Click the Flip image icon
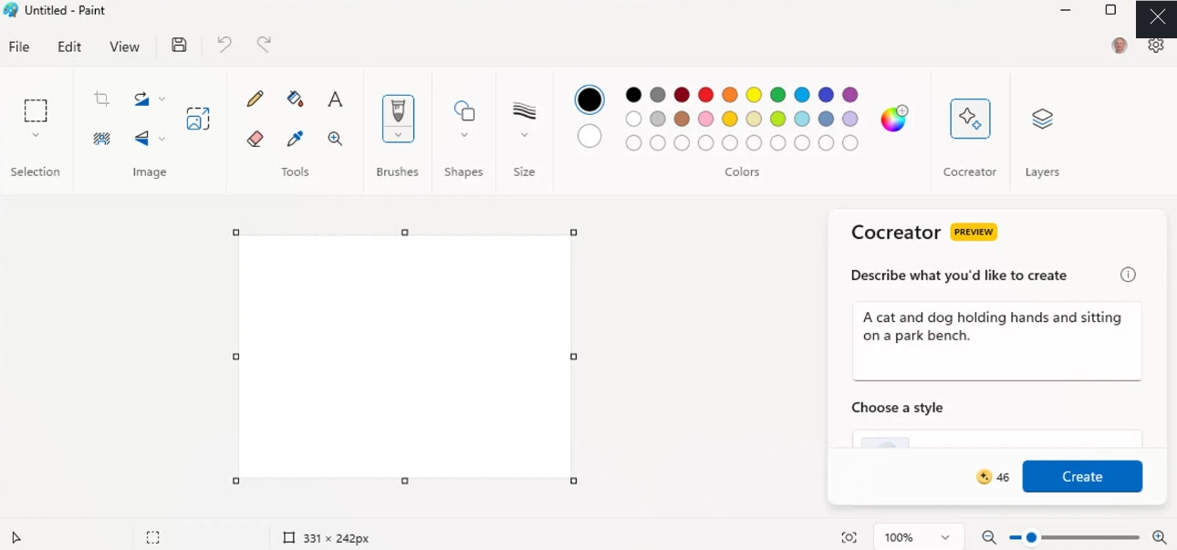The height and width of the screenshot is (550, 1177). [x=141, y=139]
